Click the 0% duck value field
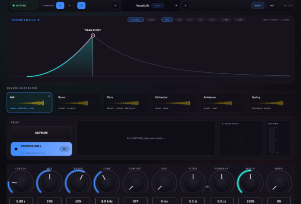The image size is (301, 204). [279, 201]
